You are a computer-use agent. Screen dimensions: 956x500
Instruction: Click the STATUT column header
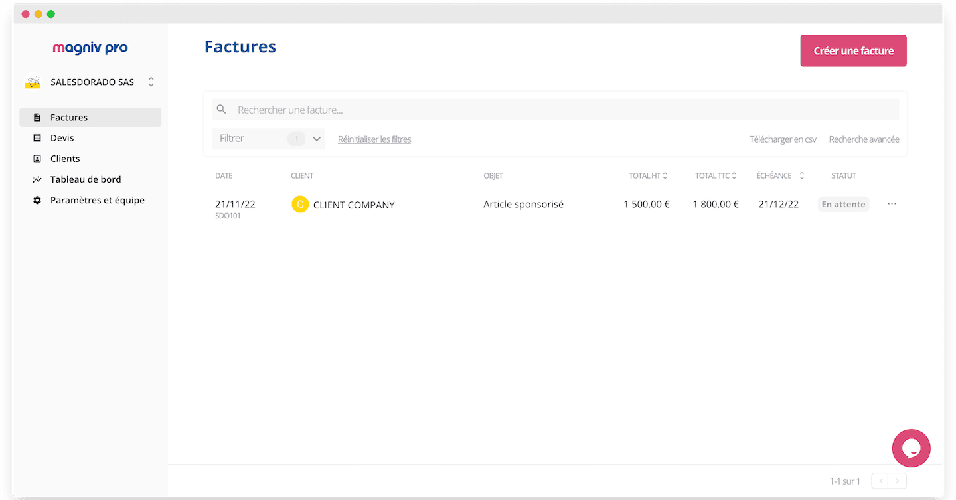(843, 176)
